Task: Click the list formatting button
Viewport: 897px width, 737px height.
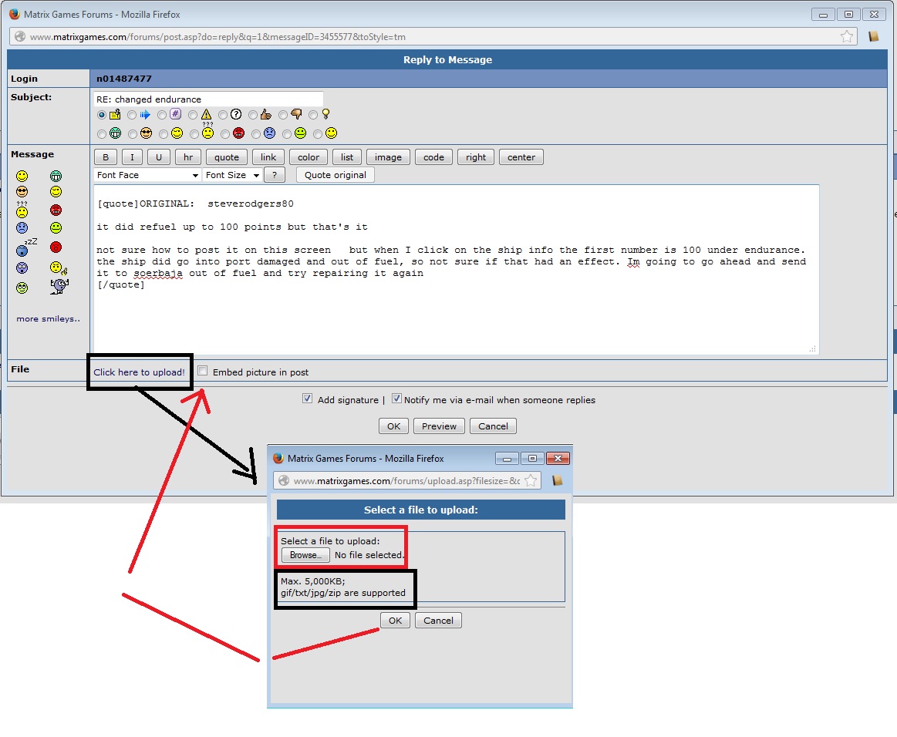Action: pos(347,157)
